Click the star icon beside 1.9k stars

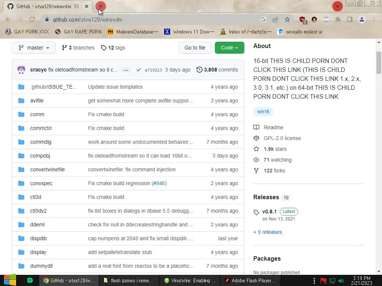click(x=256, y=149)
